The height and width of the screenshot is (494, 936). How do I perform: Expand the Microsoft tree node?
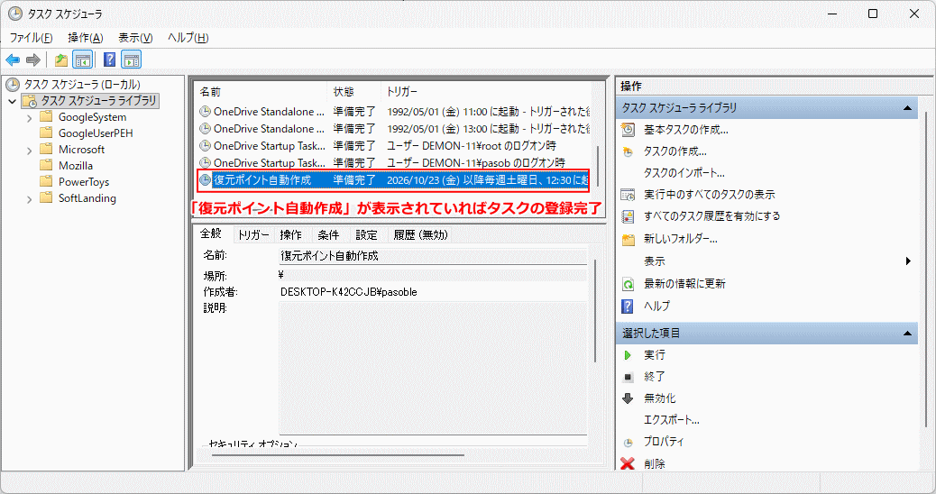tap(29, 151)
